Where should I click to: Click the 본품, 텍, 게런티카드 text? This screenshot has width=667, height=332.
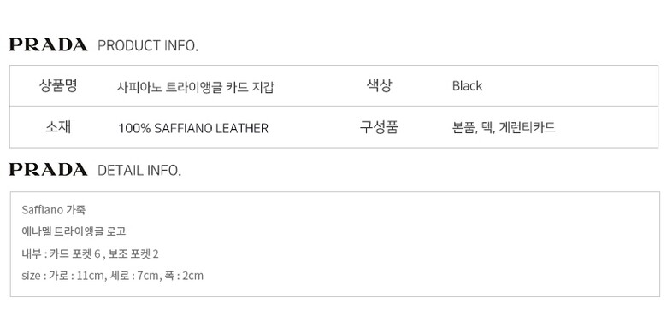click(504, 127)
